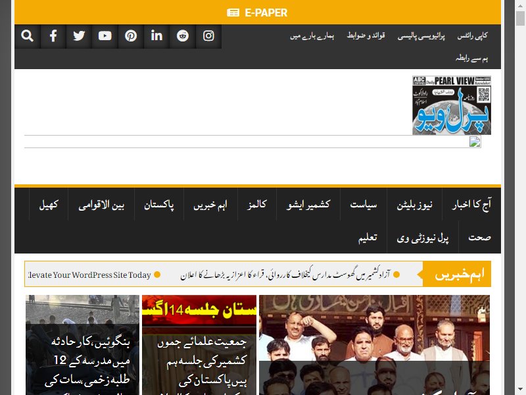Select the اہم خبریں menu item in navigation bar
Screen dimensions: 526x395
pos(210,204)
